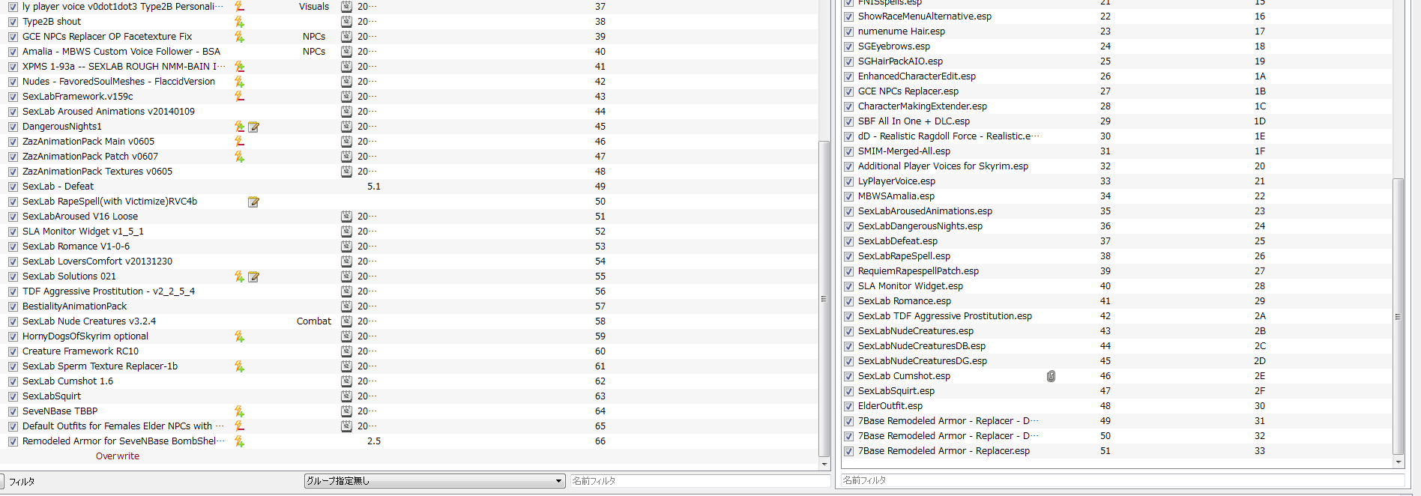Click the calendar icon for SexLab Romance V1-0-6
The width and height of the screenshot is (1421, 496).
346,247
